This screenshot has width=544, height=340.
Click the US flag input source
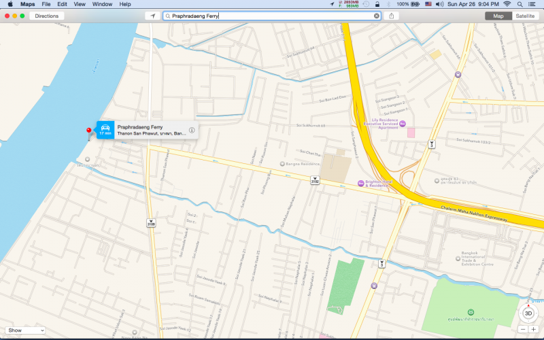tap(428, 4)
